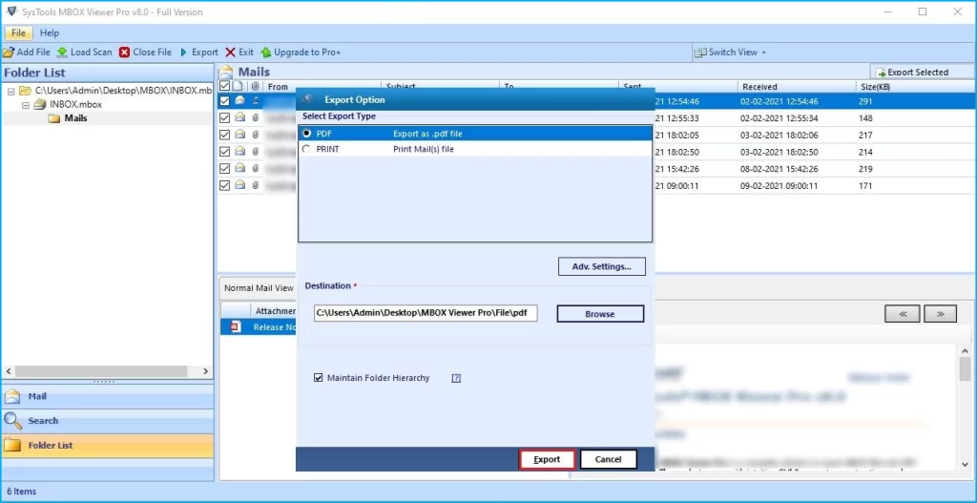Collapse the INBOX.mbox tree node

coord(26,105)
